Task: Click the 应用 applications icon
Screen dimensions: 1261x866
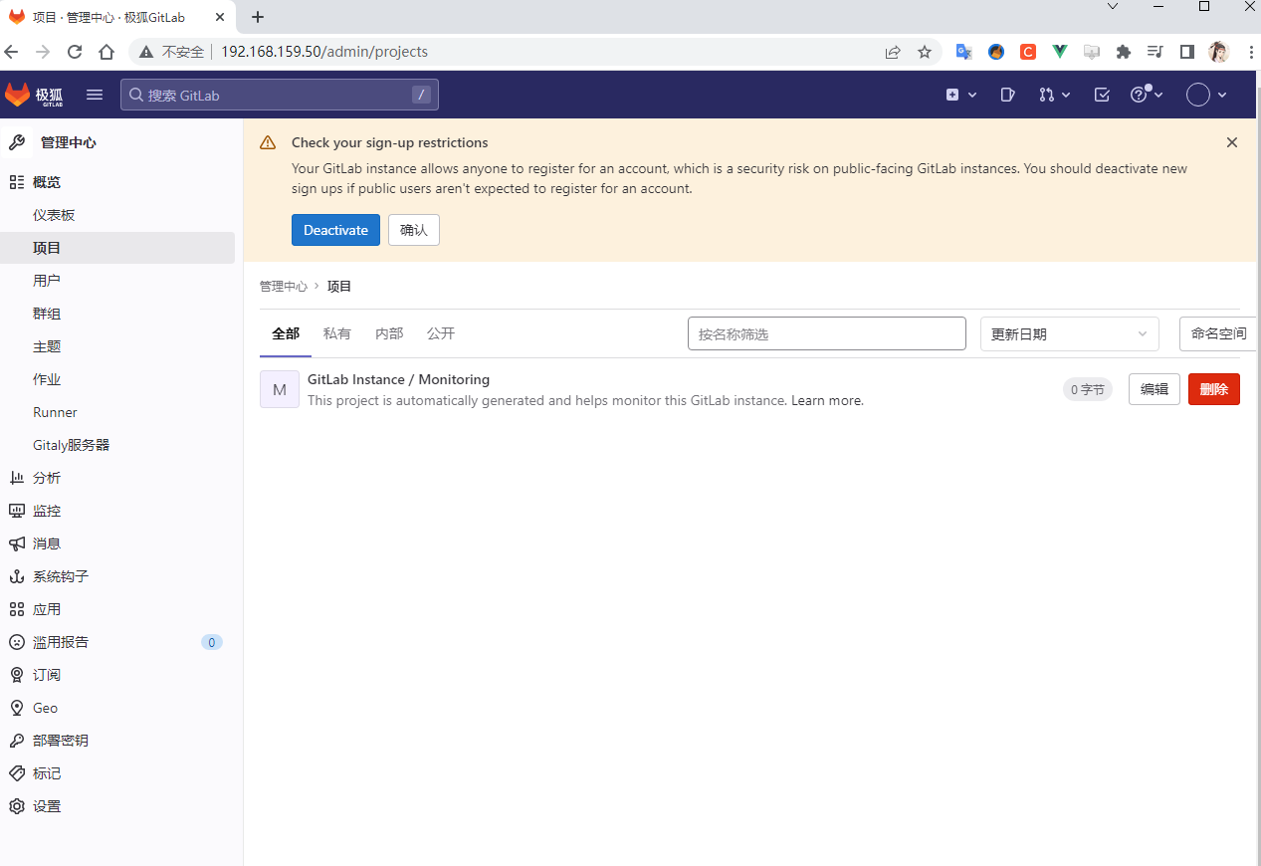Action: 17,609
